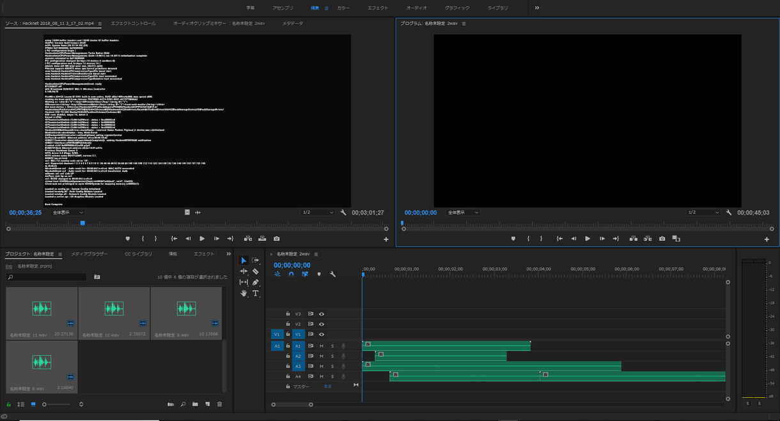Select the Type tool
The height and width of the screenshot is (421, 780).
255,293
